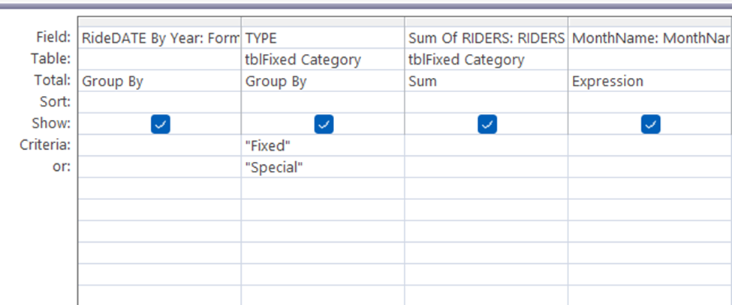Open Total cell showing Sum
Image resolution: width=732 pixels, height=305 pixels.
pyautogui.click(x=486, y=81)
